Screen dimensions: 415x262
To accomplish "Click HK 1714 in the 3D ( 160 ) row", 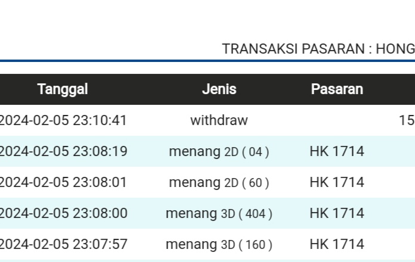I will (337, 244).
